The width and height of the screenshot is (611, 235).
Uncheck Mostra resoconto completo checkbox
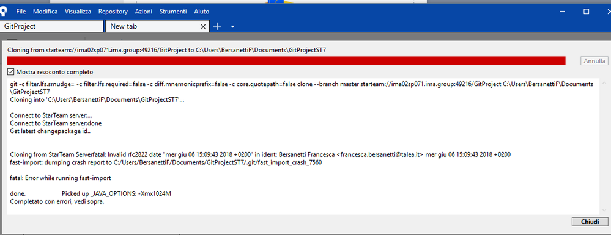coord(10,72)
